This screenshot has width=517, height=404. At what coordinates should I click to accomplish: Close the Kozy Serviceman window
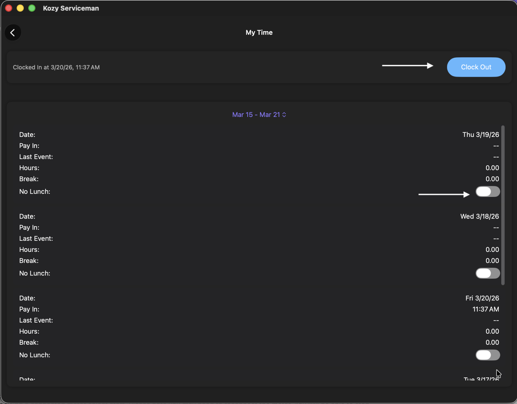tap(9, 8)
